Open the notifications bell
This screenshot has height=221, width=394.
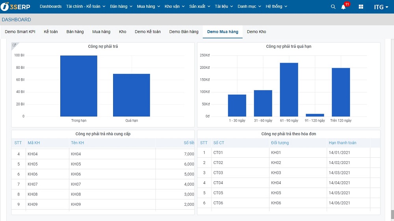point(344,7)
